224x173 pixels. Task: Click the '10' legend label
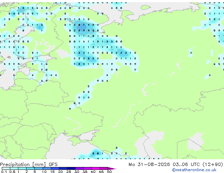[x=44, y=172]
